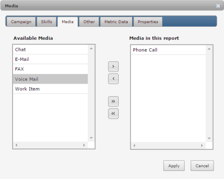The height and width of the screenshot is (179, 224).
Task: Go to the Metric Data tab
Action: tap(116, 22)
